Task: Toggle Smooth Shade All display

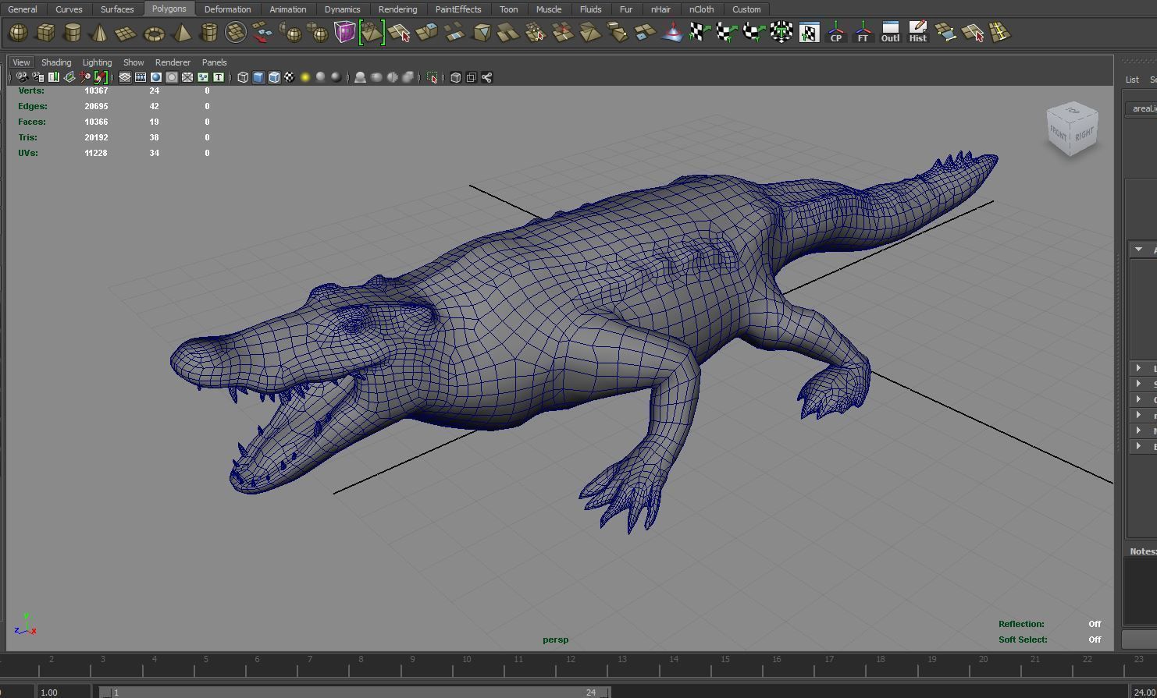Action: pos(258,77)
